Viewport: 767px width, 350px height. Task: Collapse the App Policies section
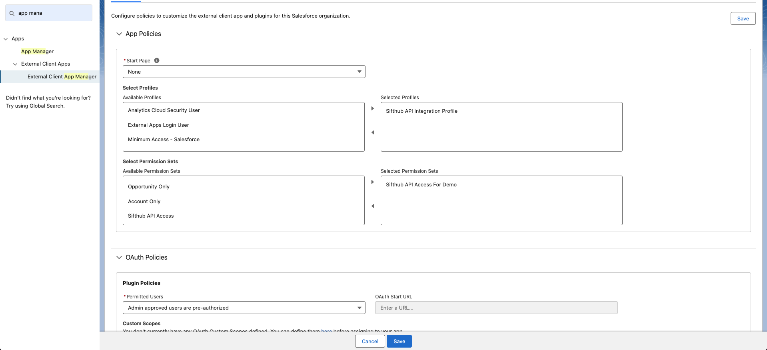tap(119, 34)
